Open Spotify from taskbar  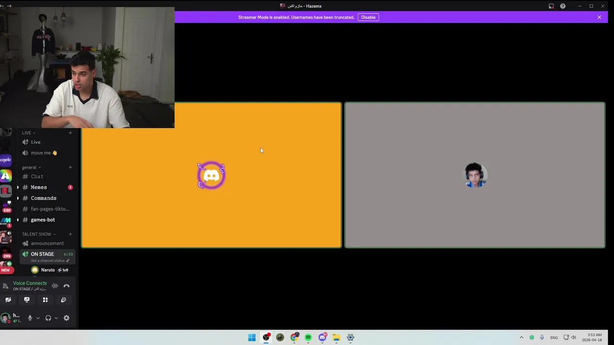(308, 337)
